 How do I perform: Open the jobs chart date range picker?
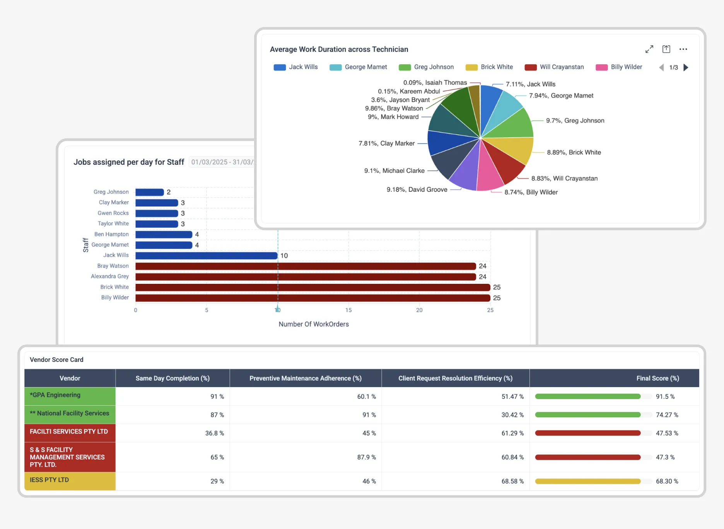222,162
